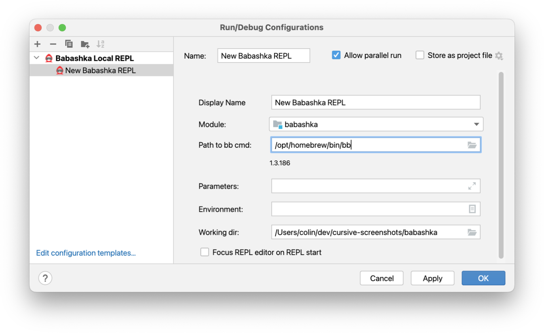Click the bb version text 1.3.186
The width and height of the screenshot is (544, 333).
(280, 163)
